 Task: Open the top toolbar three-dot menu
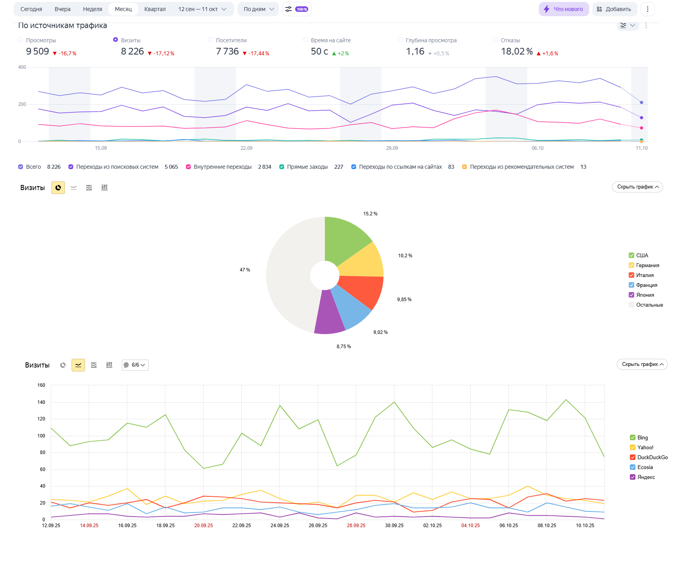tap(647, 9)
